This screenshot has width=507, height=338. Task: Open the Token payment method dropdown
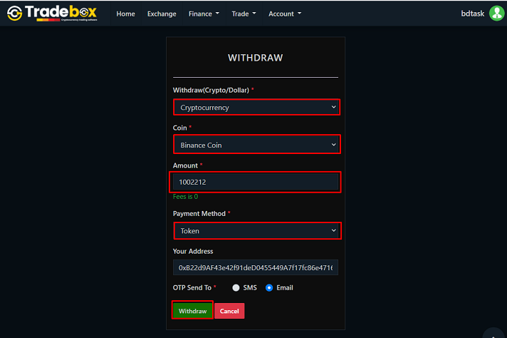(x=257, y=231)
